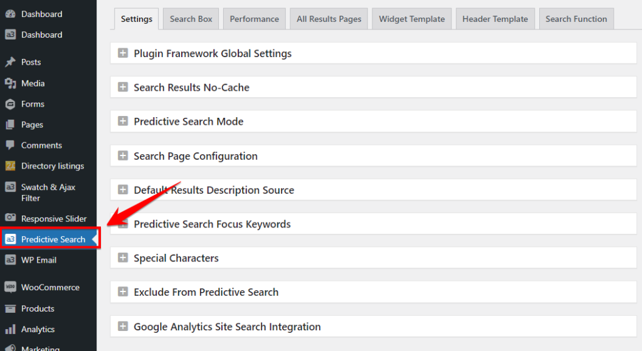The width and height of the screenshot is (642, 351).
Task: Click the Responsive Slider camera icon
Action: click(10, 217)
